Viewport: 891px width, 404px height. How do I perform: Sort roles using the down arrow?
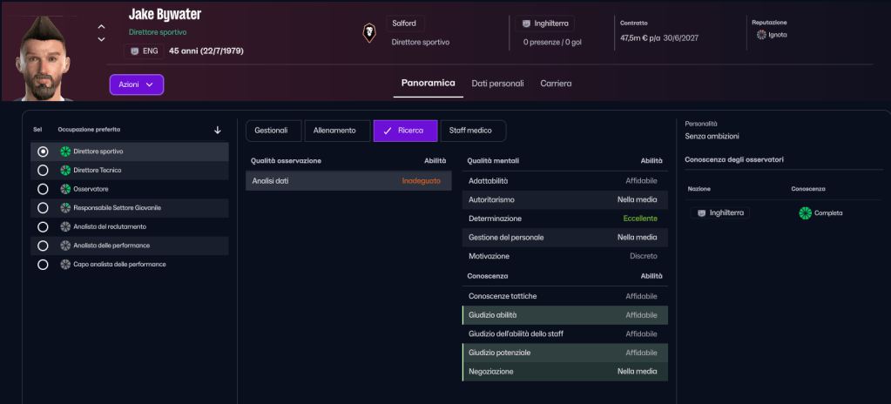217,130
